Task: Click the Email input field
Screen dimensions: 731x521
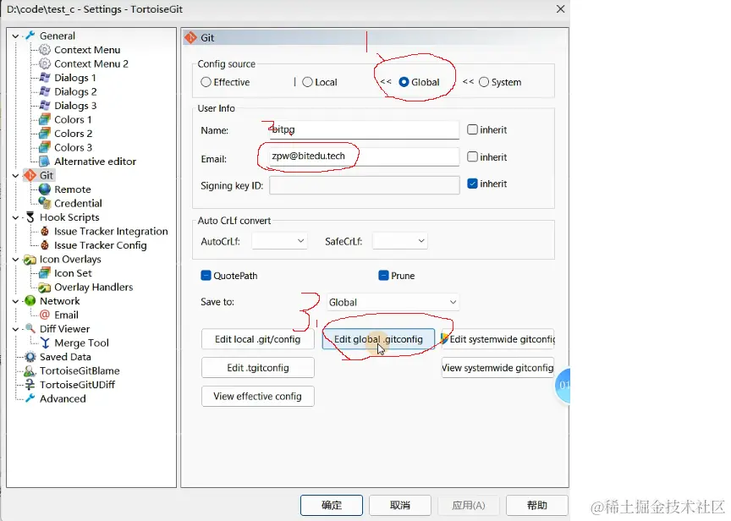Action: pyautogui.click(x=364, y=156)
